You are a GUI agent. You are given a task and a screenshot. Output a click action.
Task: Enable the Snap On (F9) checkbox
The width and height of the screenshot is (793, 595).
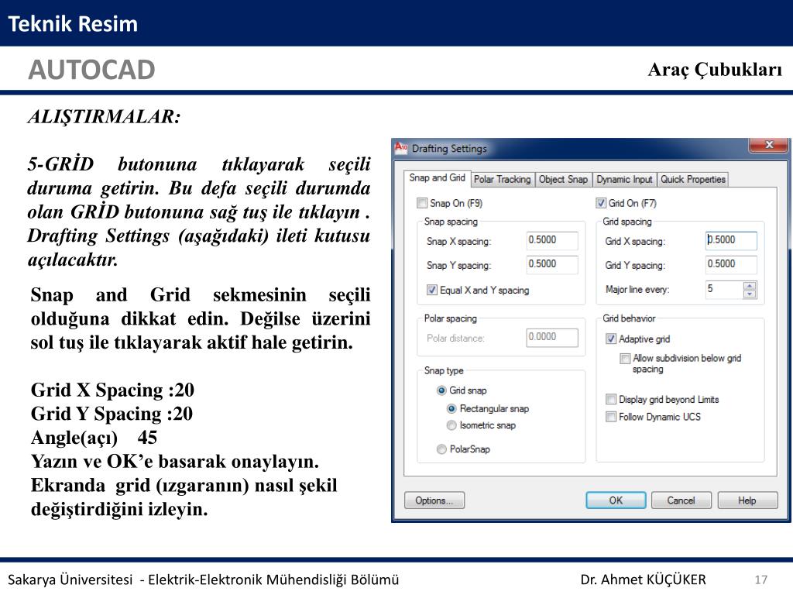click(x=422, y=204)
